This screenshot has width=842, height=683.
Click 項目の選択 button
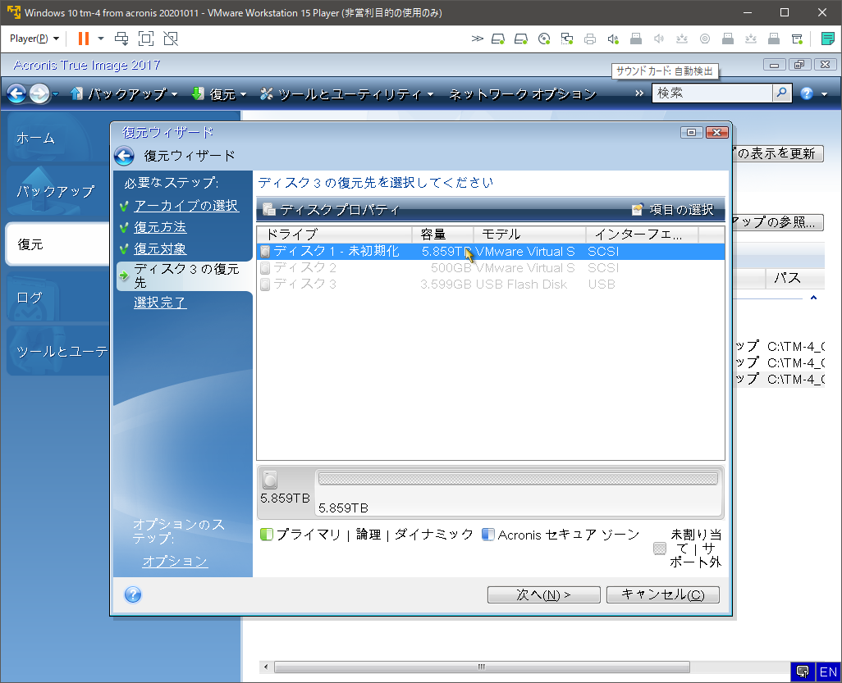coord(674,210)
